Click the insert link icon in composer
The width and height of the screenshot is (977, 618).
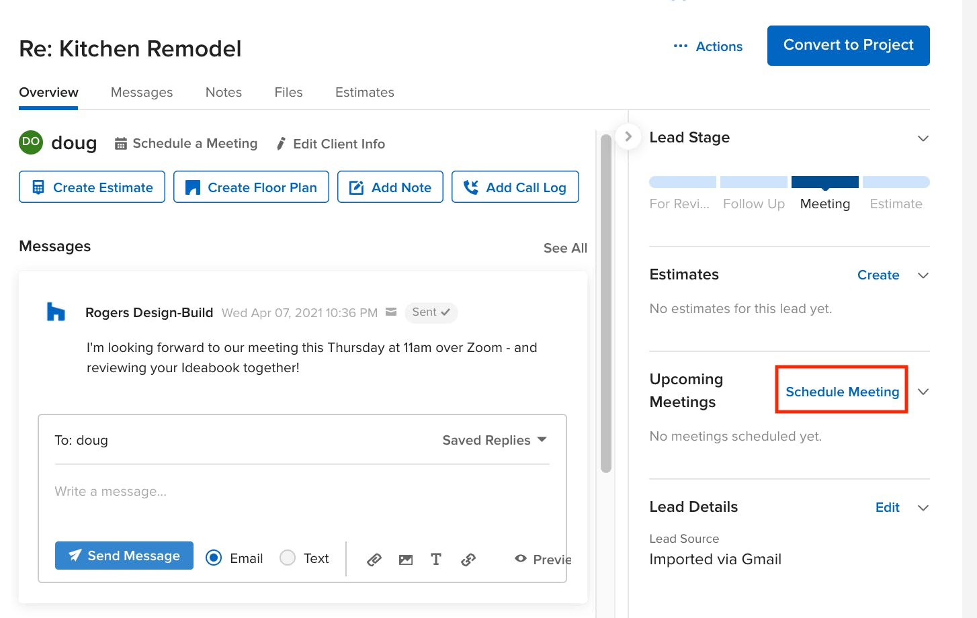(468, 559)
